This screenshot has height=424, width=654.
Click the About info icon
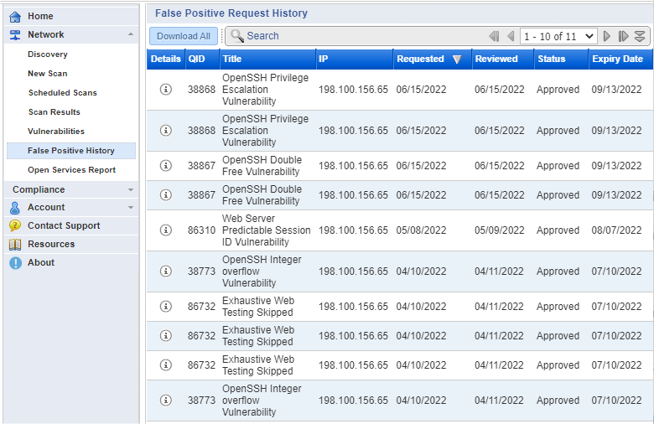(15, 262)
